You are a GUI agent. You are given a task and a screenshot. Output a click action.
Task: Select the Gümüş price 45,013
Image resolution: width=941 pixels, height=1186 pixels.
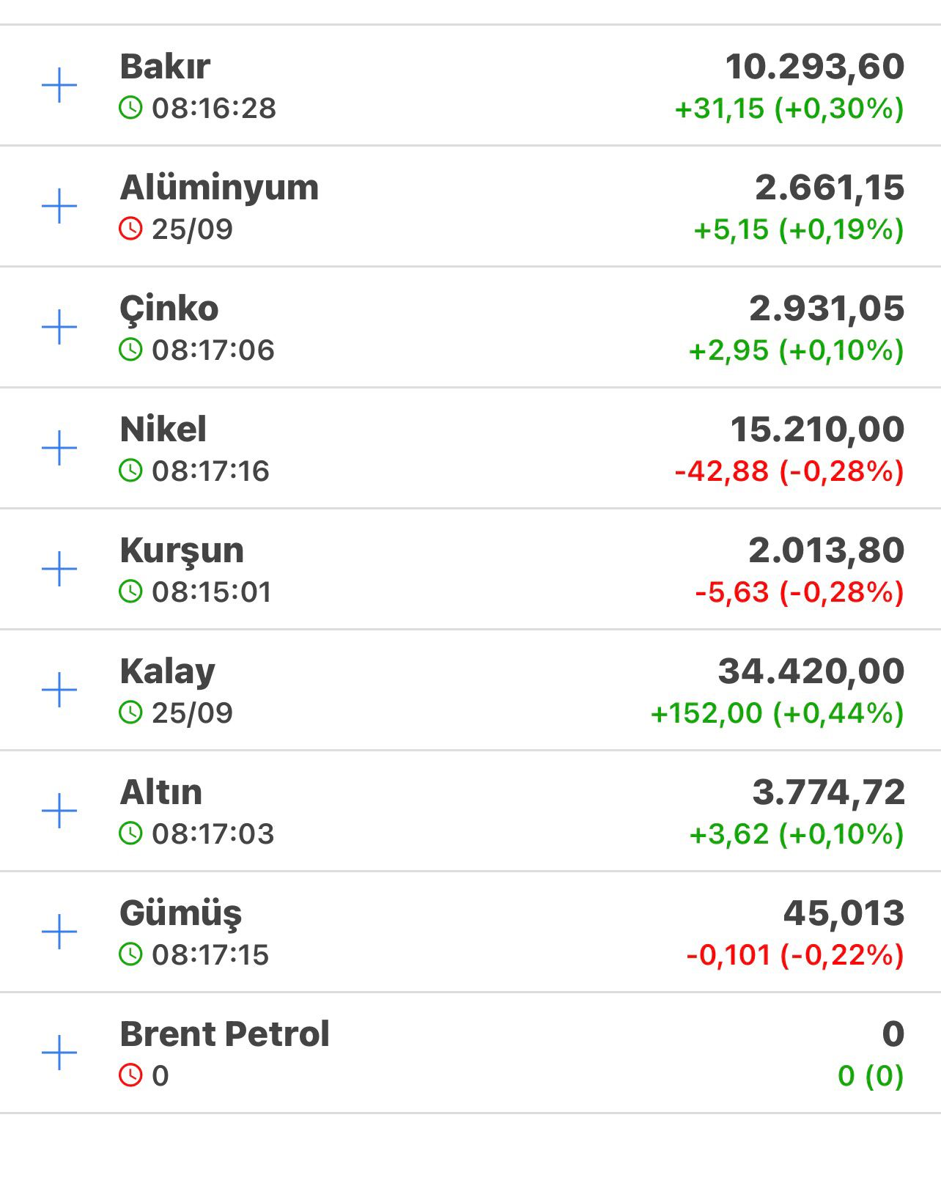(844, 913)
